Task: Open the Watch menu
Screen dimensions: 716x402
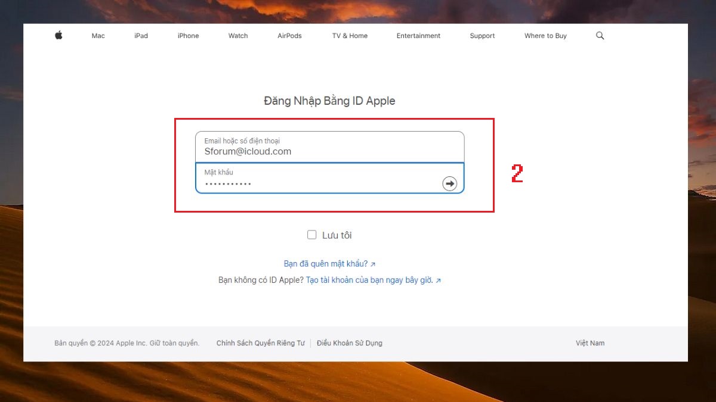Action: 238,36
